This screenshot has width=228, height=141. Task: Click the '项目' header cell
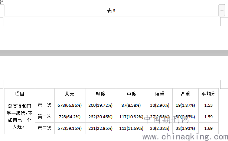coord(20,94)
